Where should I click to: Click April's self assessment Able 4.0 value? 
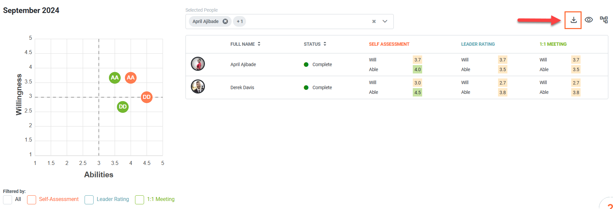tap(417, 69)
